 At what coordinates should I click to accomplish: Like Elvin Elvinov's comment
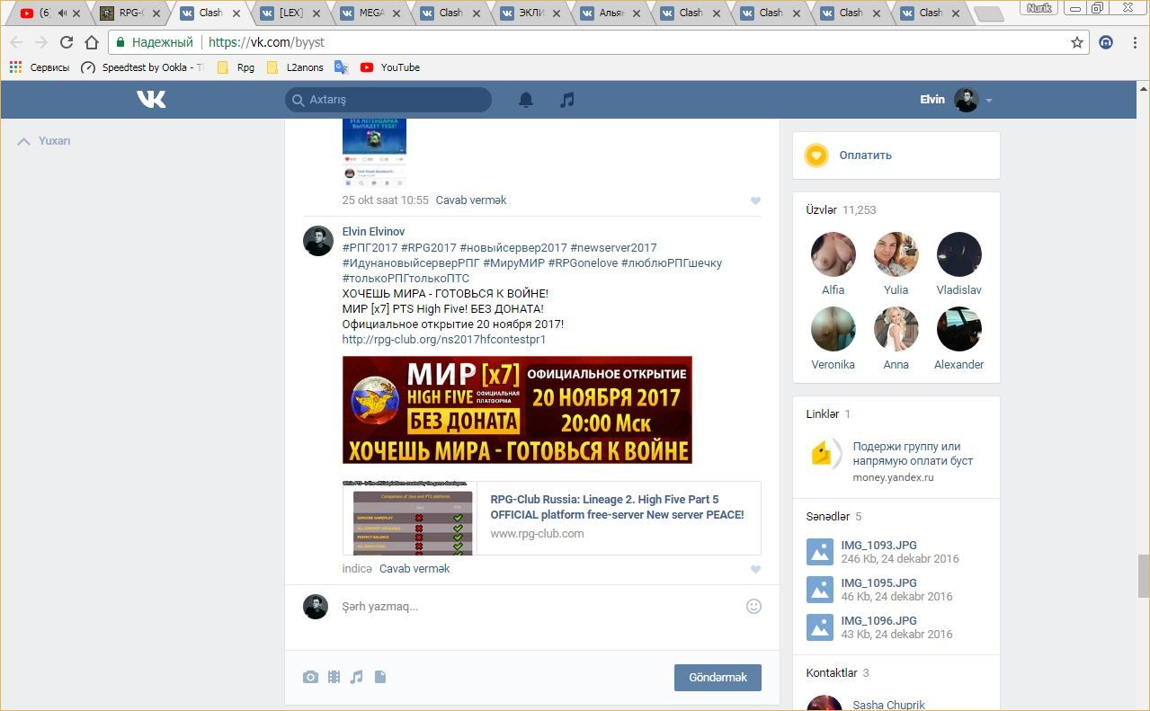(755, 570)
